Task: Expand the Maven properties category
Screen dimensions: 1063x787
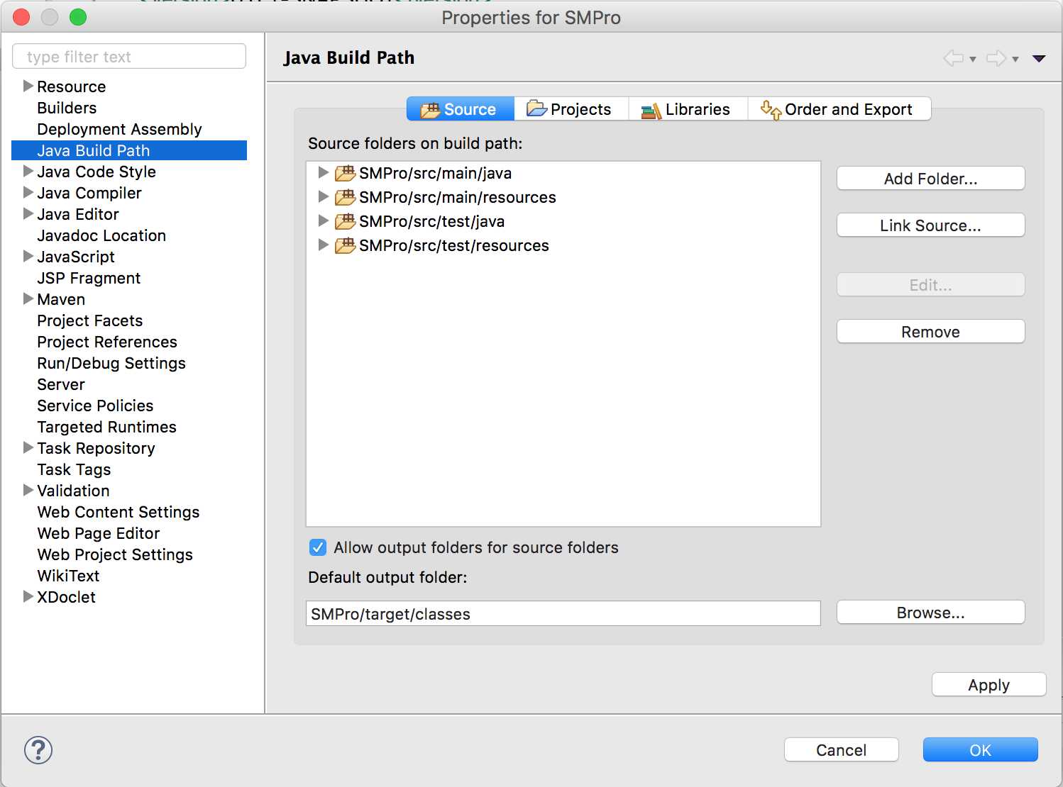Action: click(x=28, y=299)
